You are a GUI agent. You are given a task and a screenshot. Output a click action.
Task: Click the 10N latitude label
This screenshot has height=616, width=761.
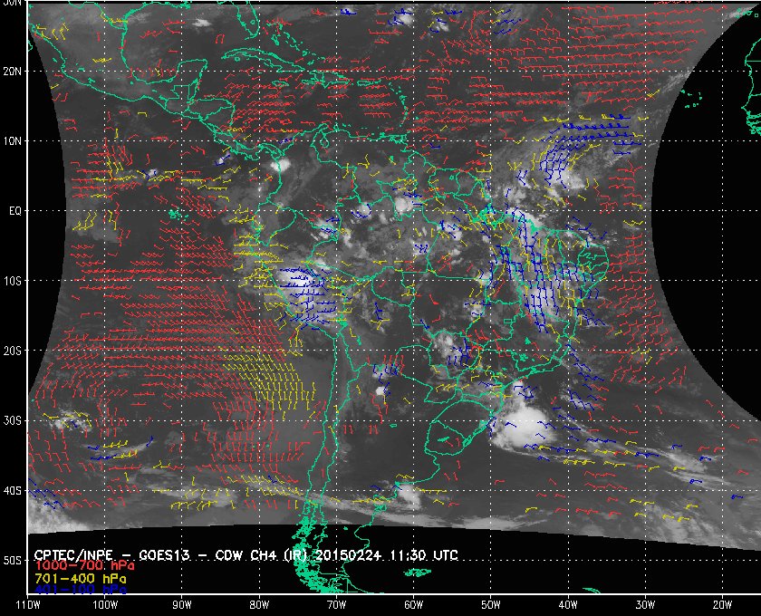click(x=12, y=141)
